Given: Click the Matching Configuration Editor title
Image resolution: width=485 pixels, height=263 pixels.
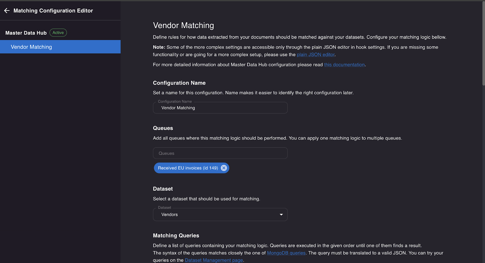Looking at the screenshot, I should click(x=53, y=11).
